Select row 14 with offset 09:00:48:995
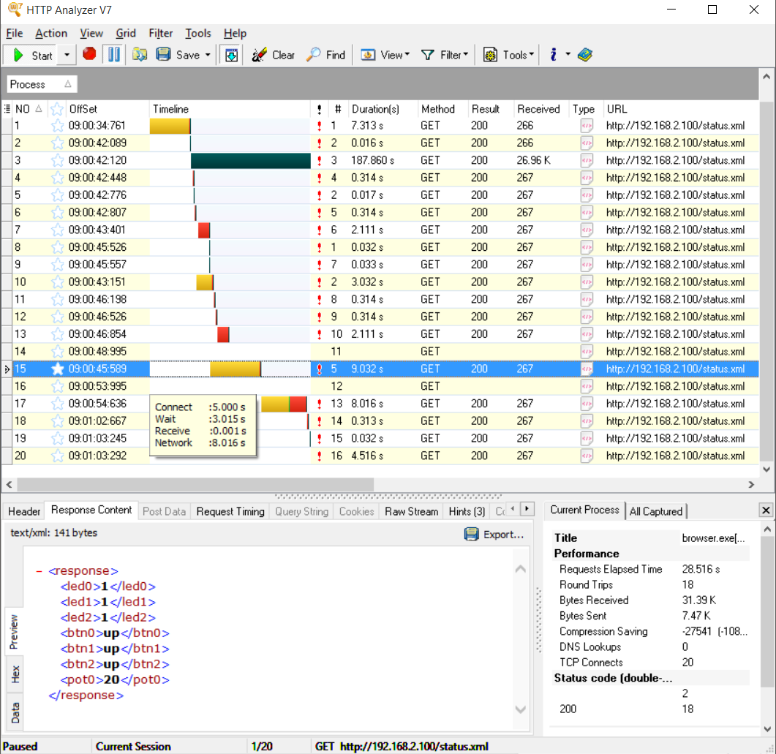This screenshot has width=776, height=754. pos(380,352)
